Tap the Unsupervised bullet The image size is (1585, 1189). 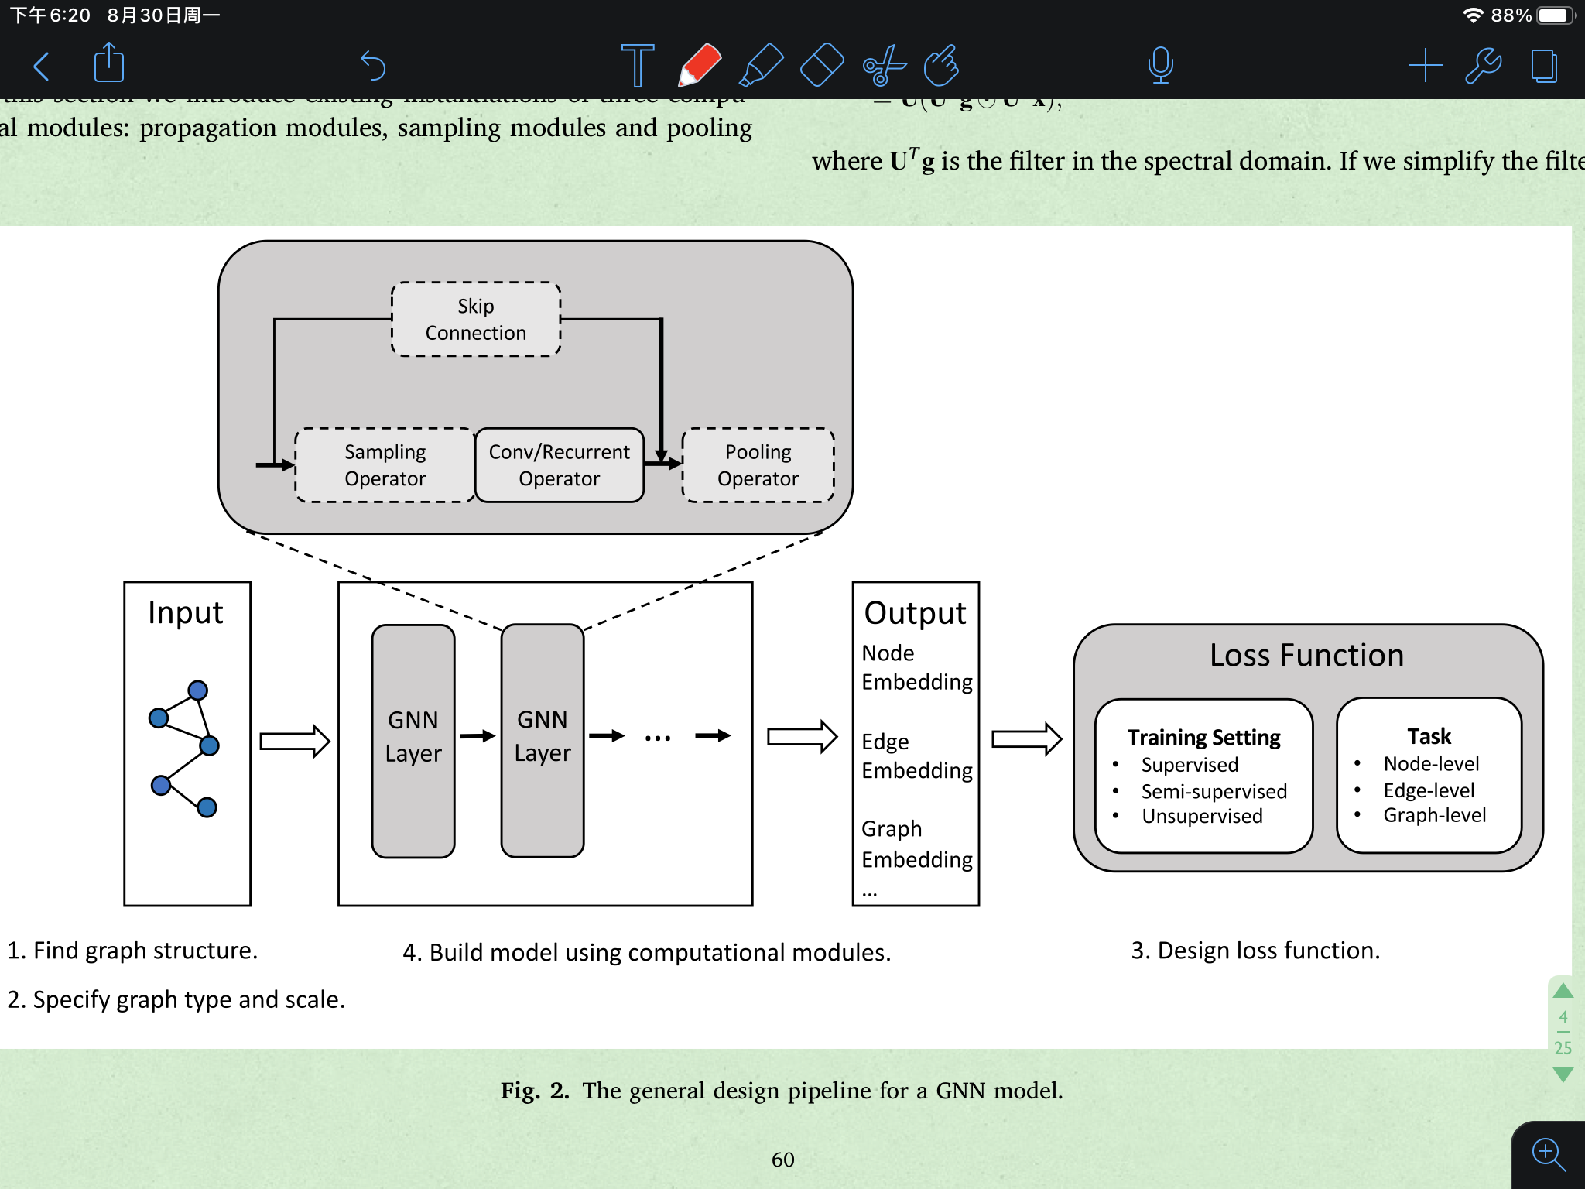(1202, 816)
